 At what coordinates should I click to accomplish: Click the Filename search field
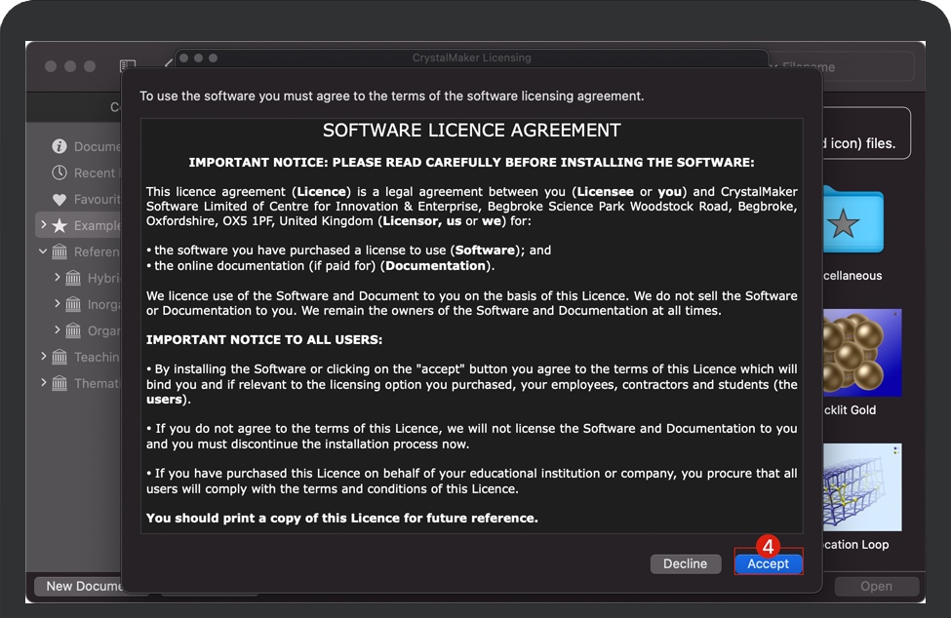[x=842, y=66]
